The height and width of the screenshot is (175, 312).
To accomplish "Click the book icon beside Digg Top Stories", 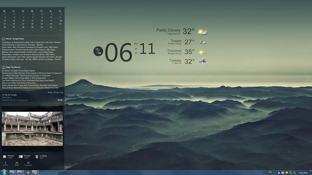I will point(3,67).
